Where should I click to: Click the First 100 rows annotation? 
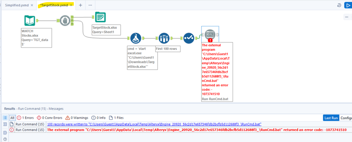pos(168,49)
